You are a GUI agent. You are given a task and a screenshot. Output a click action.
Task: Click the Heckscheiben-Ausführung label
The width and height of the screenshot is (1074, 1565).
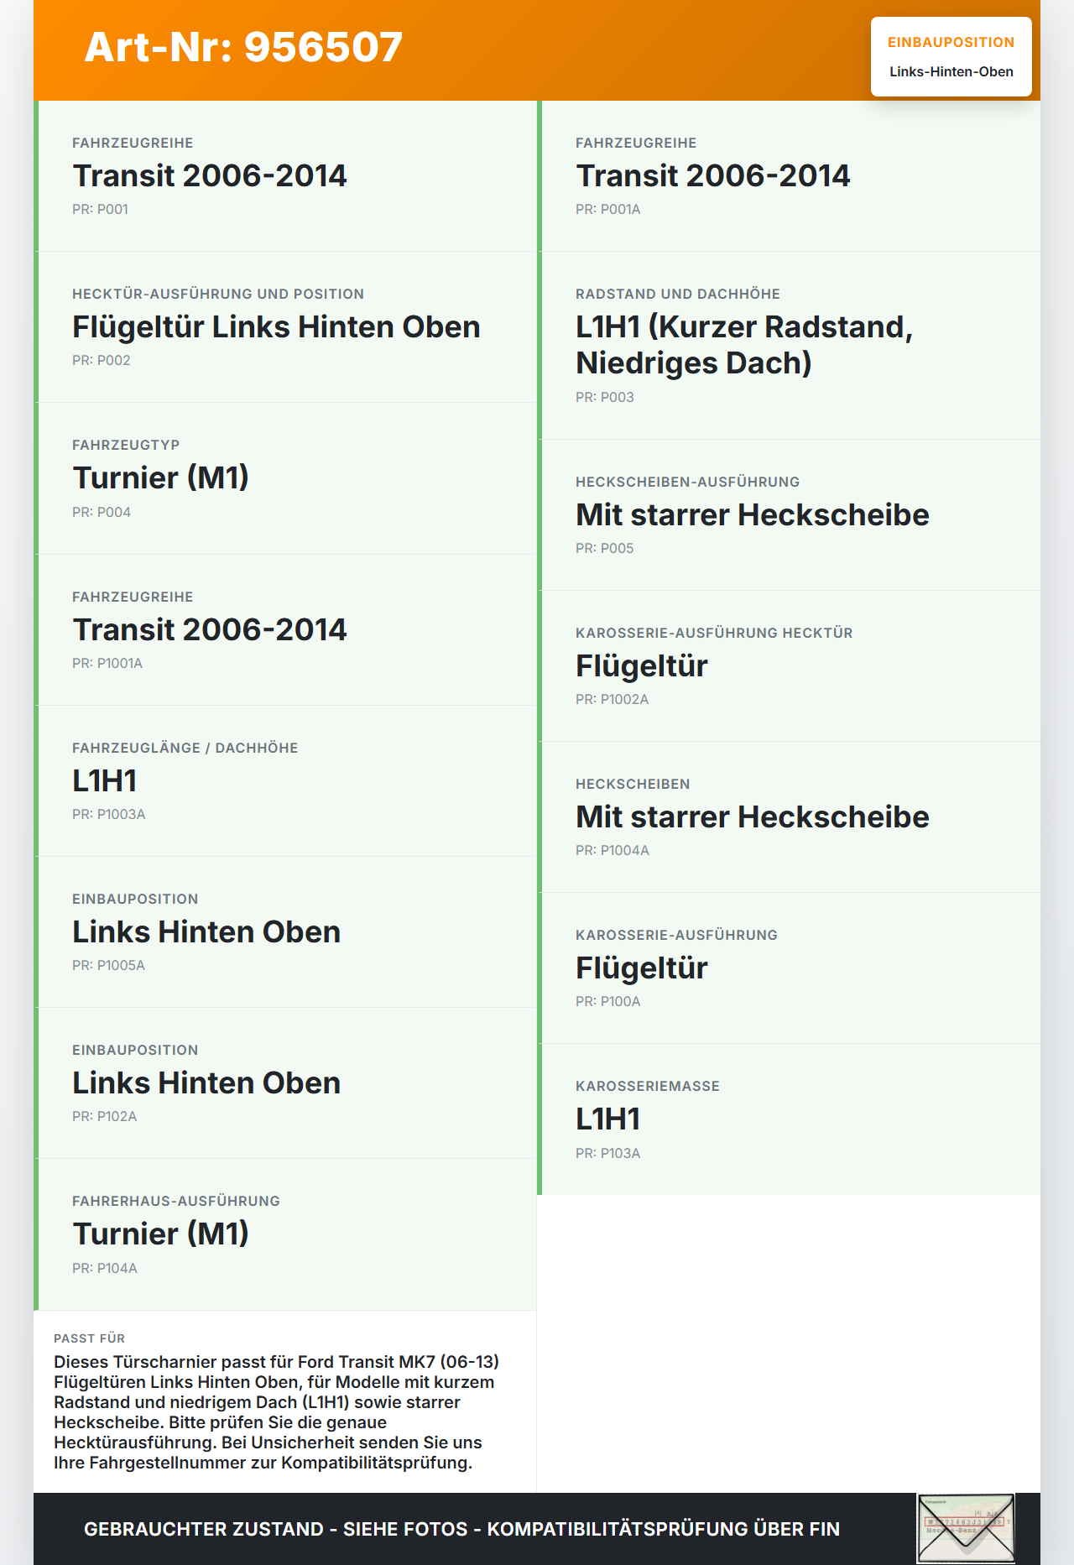coord(688,482)
